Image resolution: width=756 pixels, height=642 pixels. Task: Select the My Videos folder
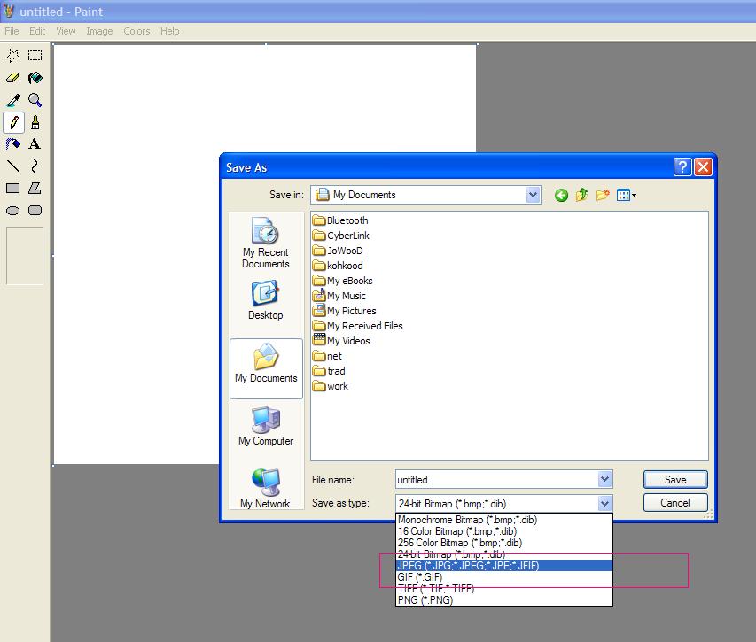click(x=341, y=341)
